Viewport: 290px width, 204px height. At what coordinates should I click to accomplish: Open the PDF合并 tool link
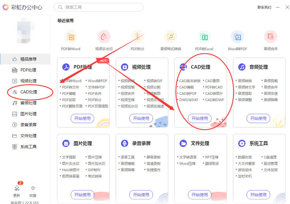[95, 93]
